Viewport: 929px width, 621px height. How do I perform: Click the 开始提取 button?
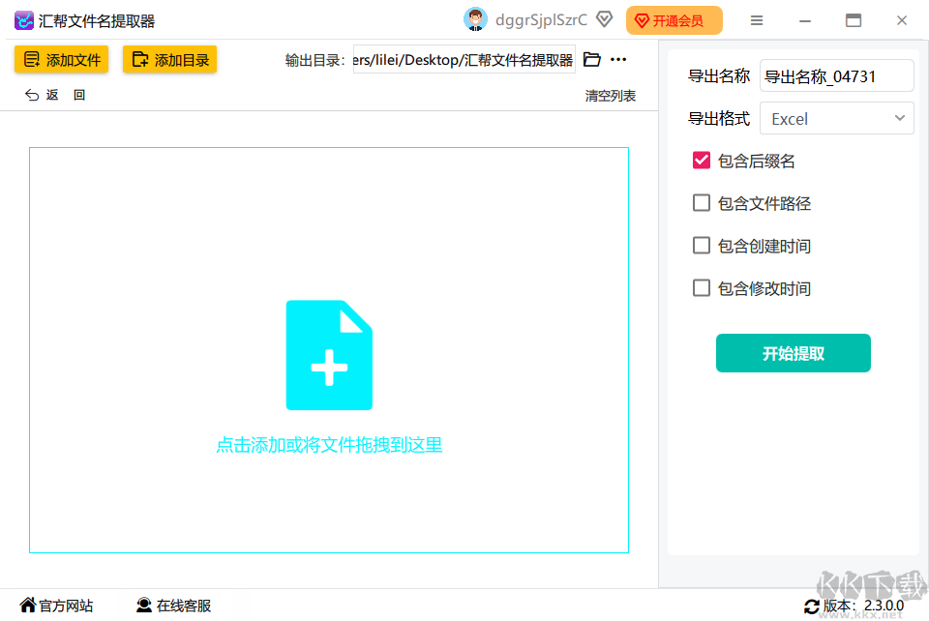pos(793,353)
